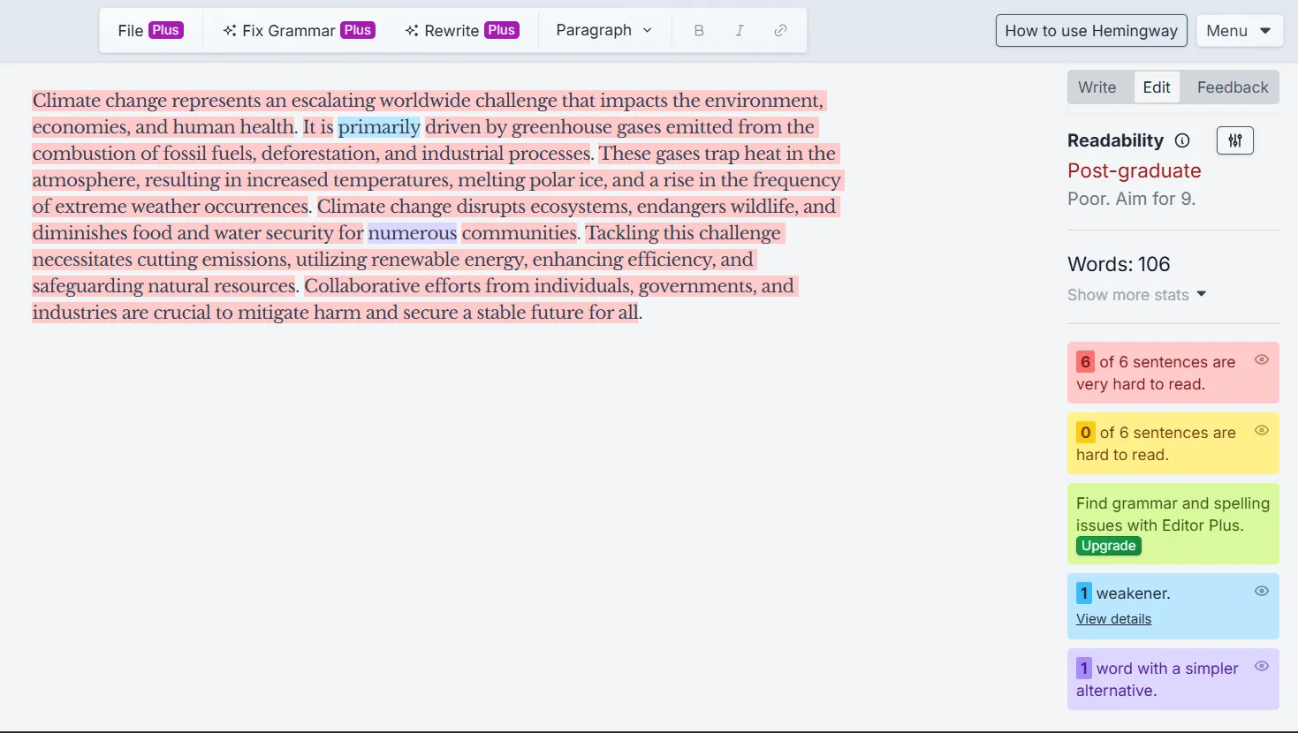Hide the simpler alternative word highlight

1262,666
